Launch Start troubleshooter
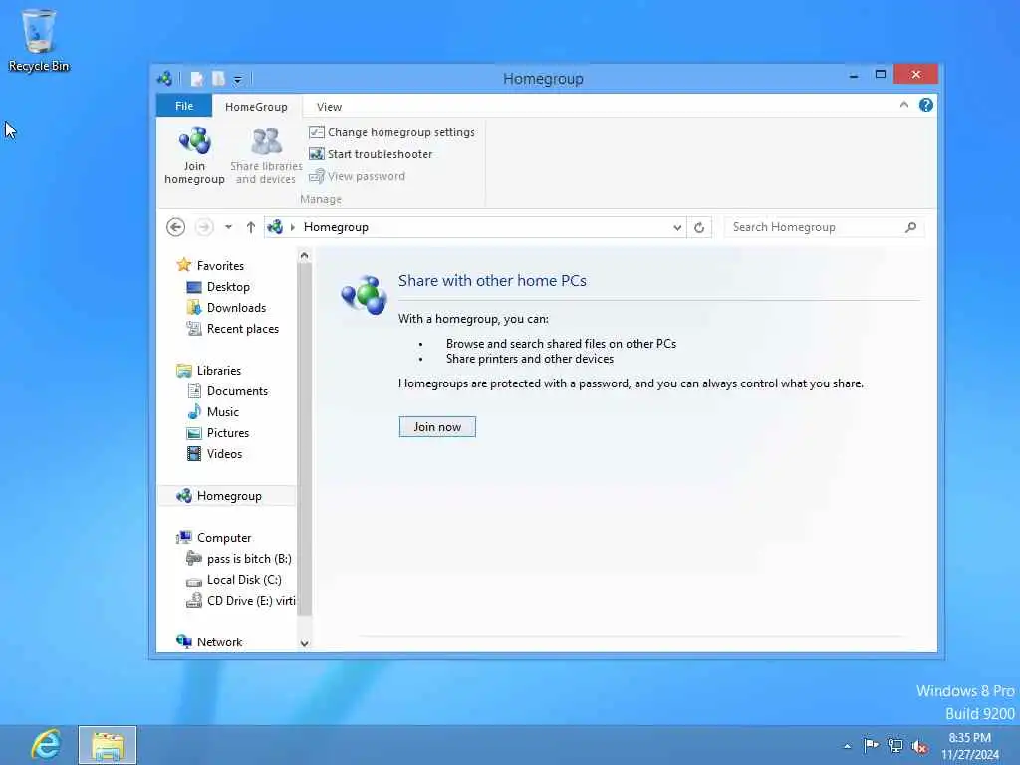 371,154
